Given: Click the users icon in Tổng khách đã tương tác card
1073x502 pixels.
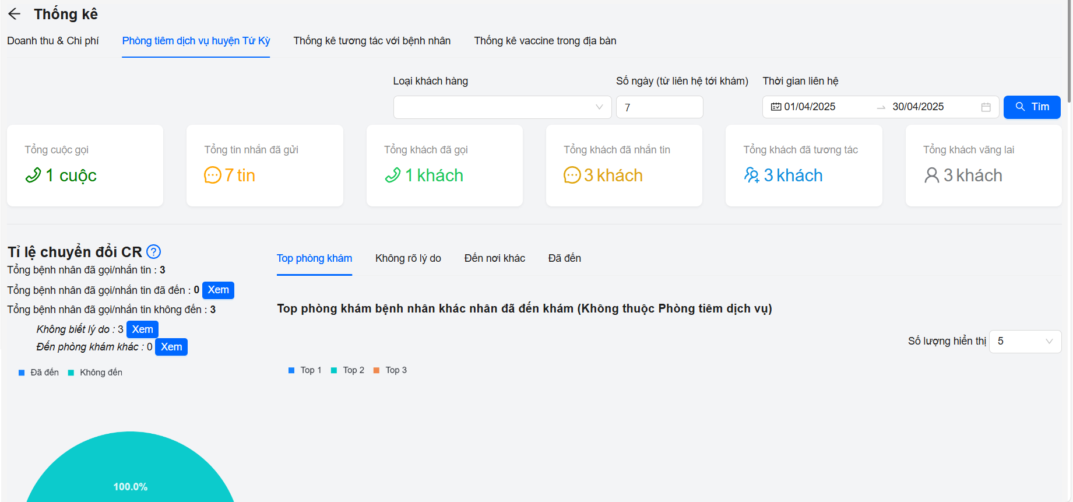Looking at the screenshot, I should (x=751, y=175).
